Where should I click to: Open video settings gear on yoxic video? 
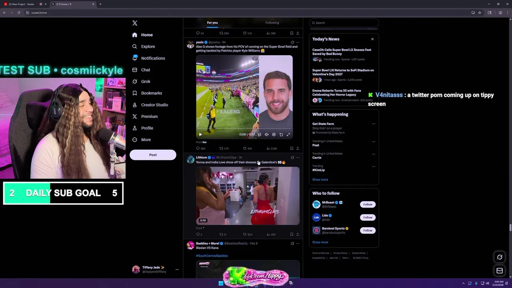pos(274,134)
